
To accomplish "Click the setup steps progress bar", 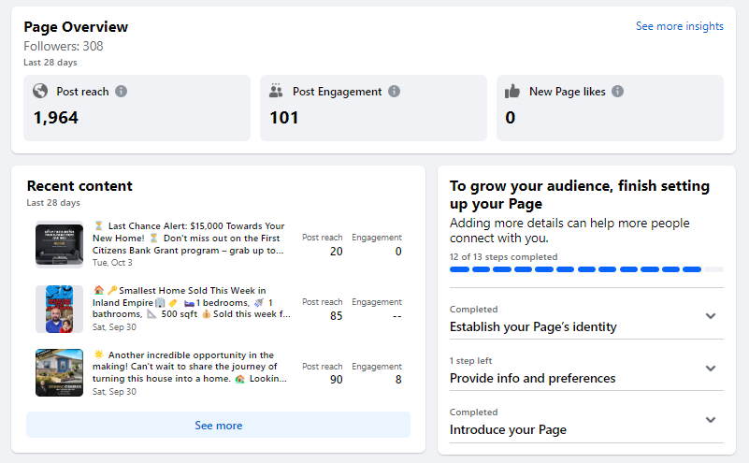I will pyautogui.click(x=576, y=269).
